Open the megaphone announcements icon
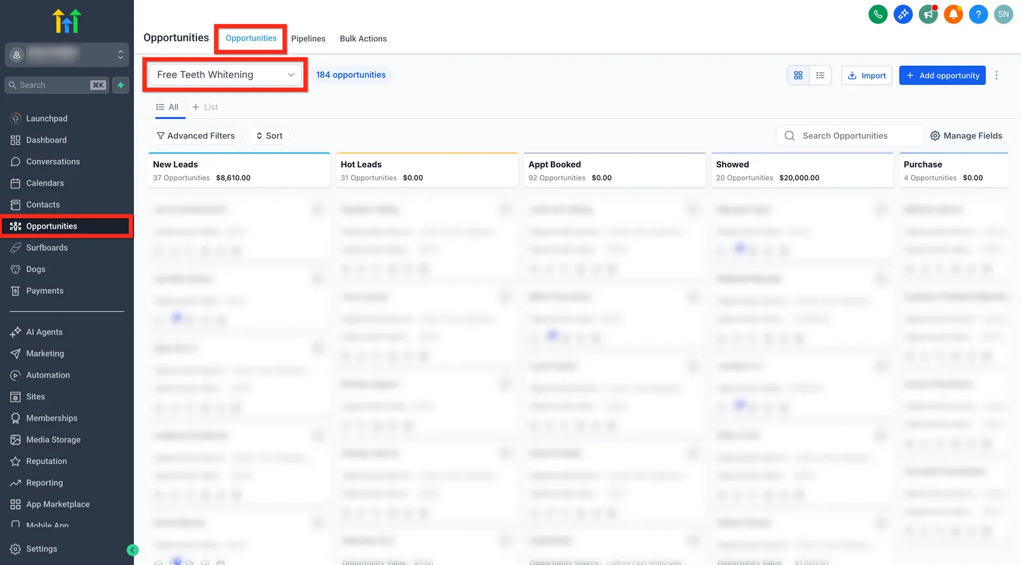Viewport: 1021px width, 565px height. pyautogui.click(x=928, y=14)
